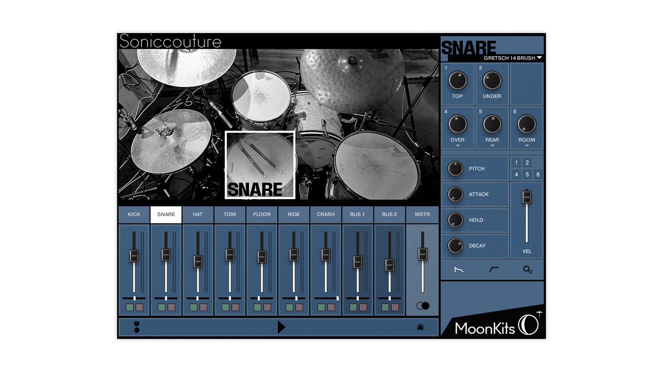The width and height of the screenshot is (663, 372).
Task: Click the MIDI connector icon in bottom bar
Action: pyautogui.click(x=420, y=327)
